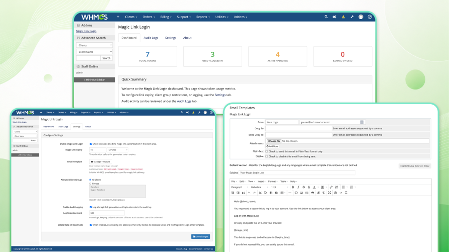Follow the Audit Logs link in Quick Summary
This screenshot has width=449, height=252.
pos(184,101)
